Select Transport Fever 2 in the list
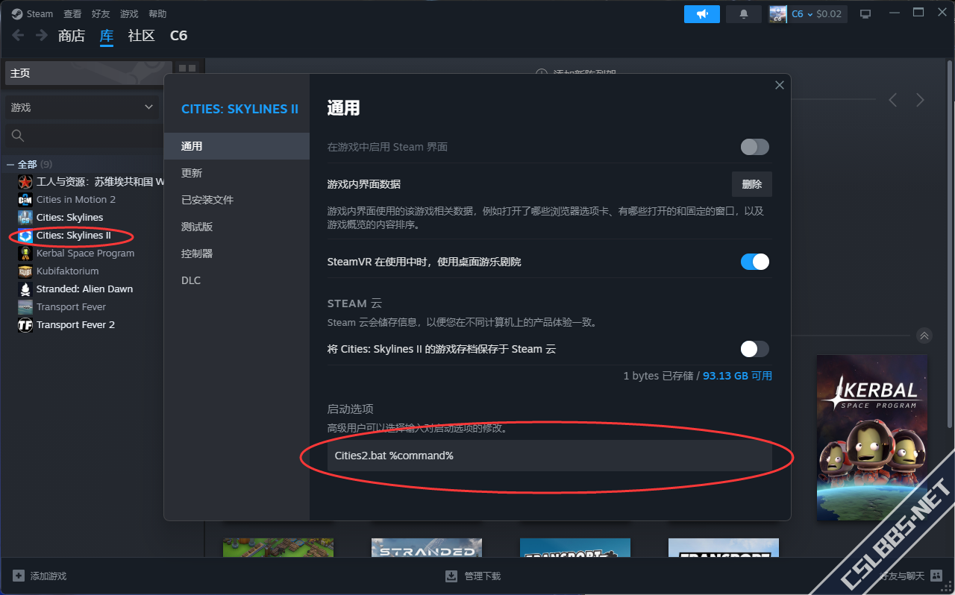 point(75,324)
